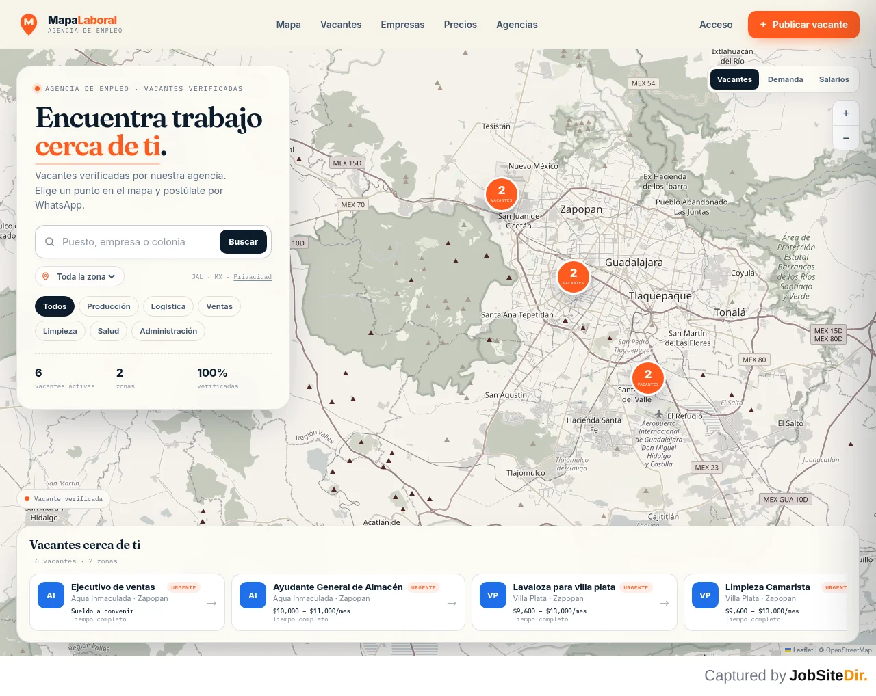Click the AI avatar on Ayudante General card

(x=253, y=595)
